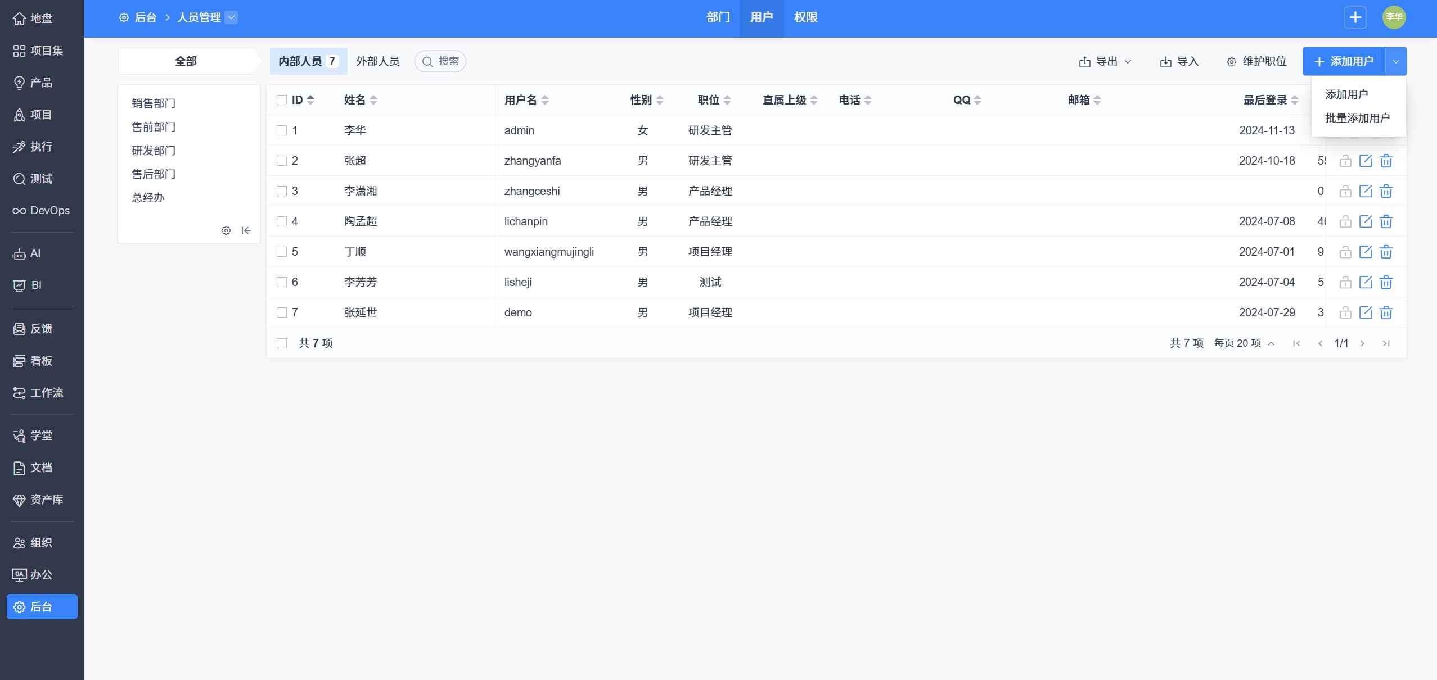Select 批量添加用户 from the dropdown menu

[1357, 118]
